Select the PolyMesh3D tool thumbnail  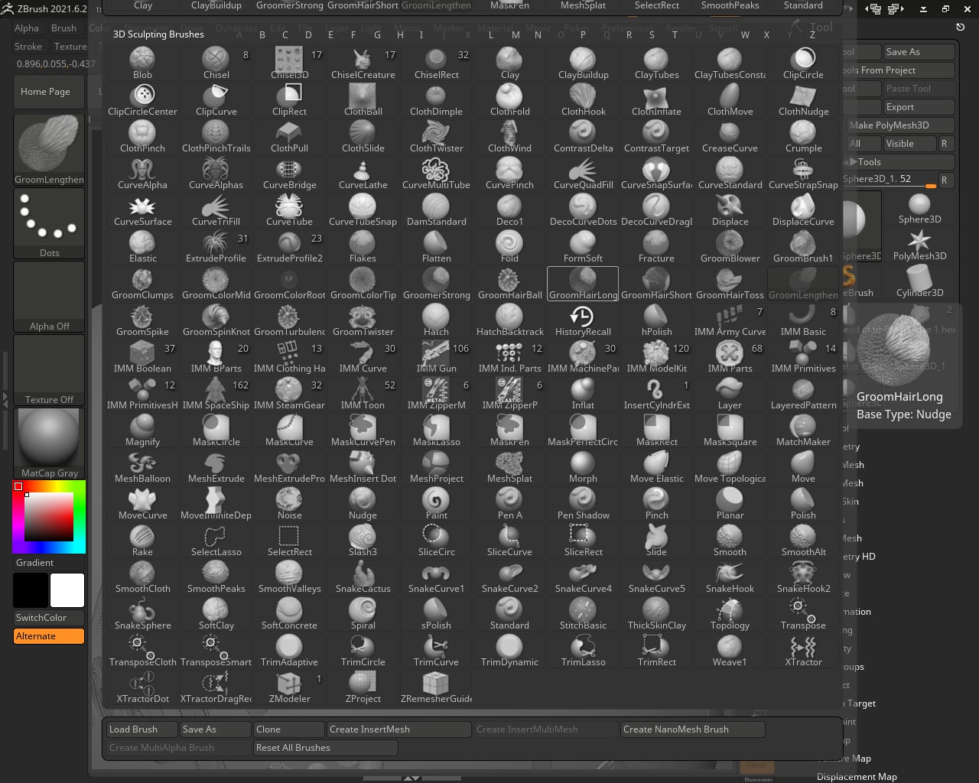919,245
